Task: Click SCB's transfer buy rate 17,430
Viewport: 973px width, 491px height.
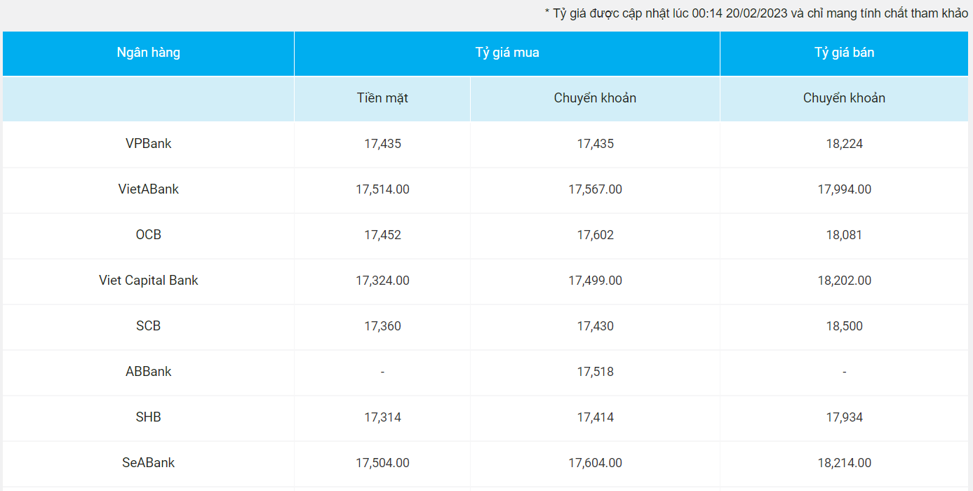Action: point(595,326)
